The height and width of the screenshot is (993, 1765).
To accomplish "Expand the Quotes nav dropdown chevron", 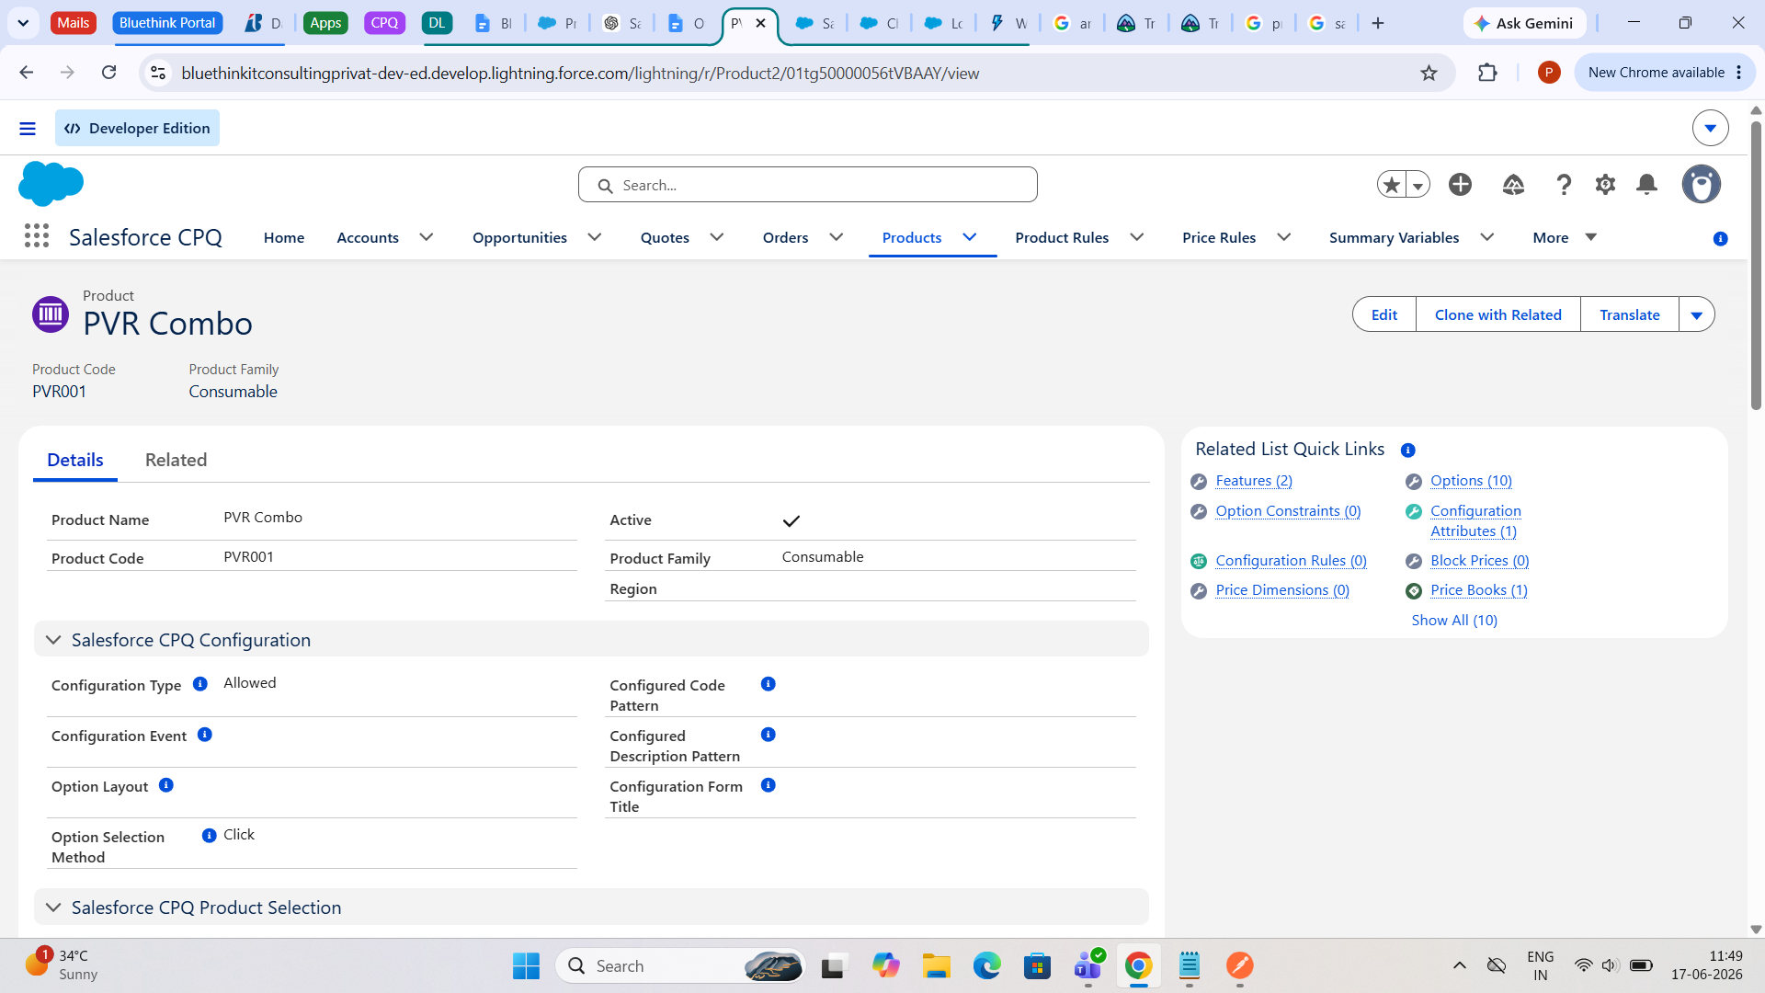I will (x=717, y=237).
